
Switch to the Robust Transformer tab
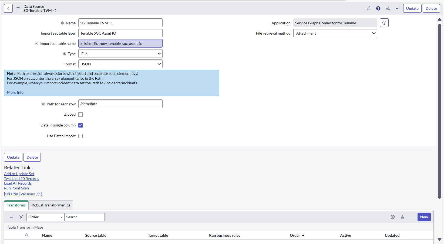click(x=50, y=205)
